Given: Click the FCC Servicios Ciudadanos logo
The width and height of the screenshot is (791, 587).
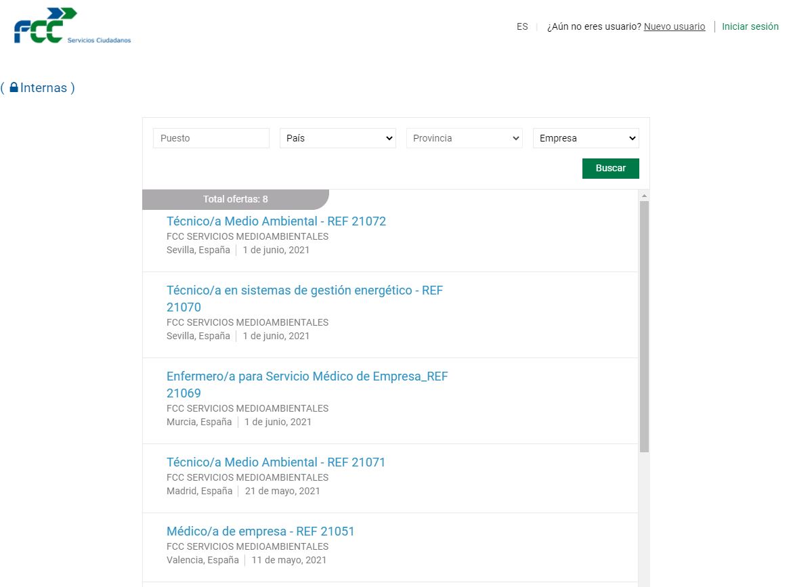Looking at the screenshot, I should click(72, 26).
